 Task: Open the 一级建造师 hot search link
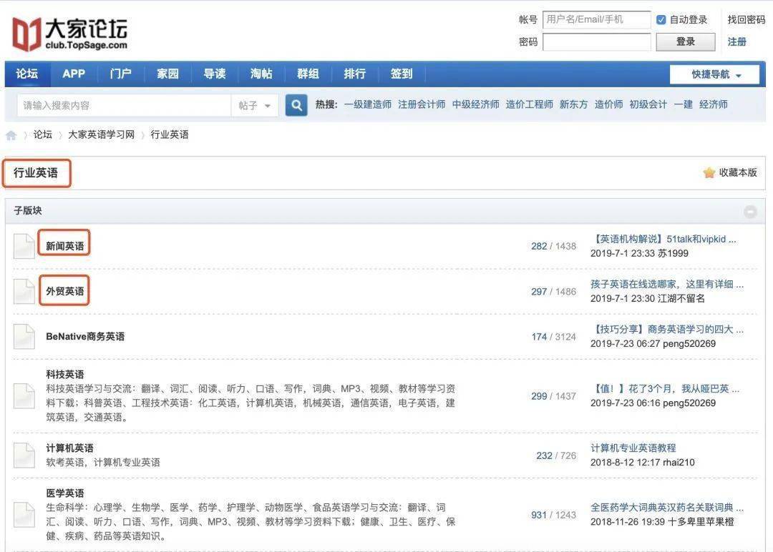click(368, 104)
